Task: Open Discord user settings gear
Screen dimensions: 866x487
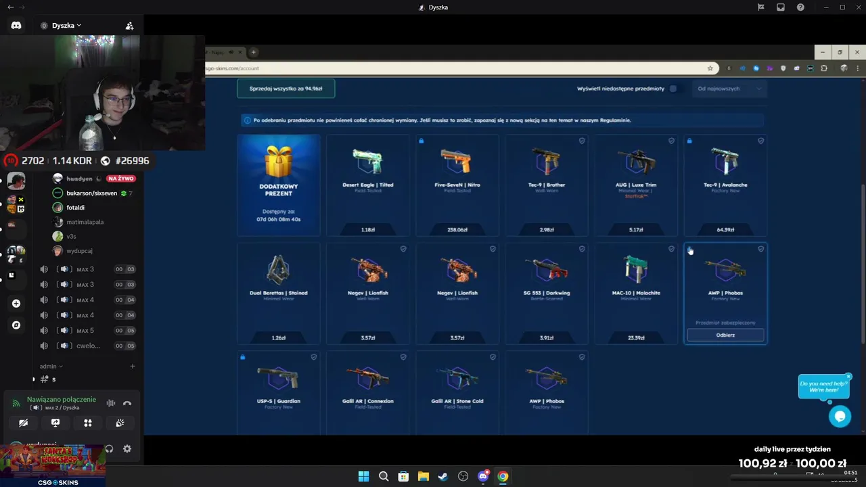Action: pos(127,448)
